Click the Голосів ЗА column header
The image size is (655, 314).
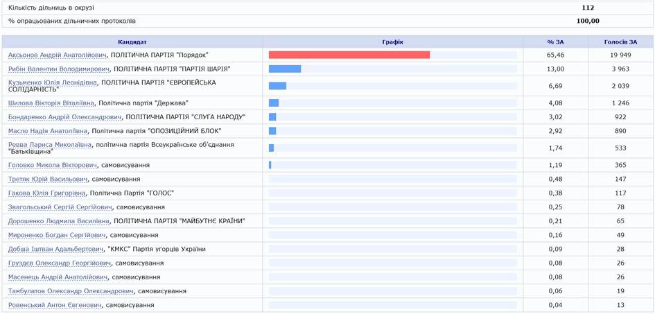tap(621, 42)
